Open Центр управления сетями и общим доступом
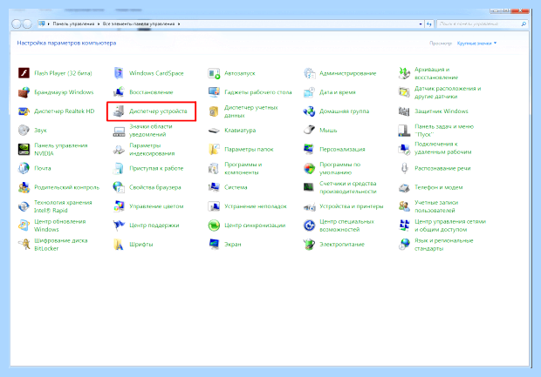The image size is (541, 377). tap(450, 226)
